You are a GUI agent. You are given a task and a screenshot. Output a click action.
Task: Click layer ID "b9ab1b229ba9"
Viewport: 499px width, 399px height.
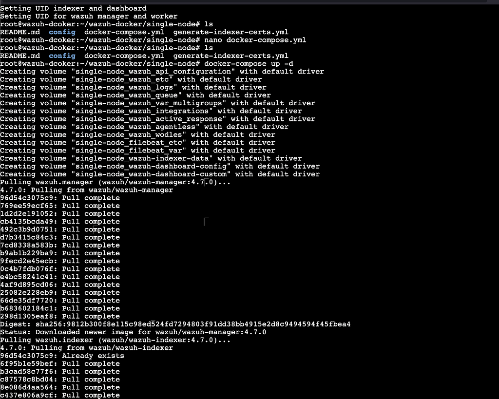(x=27, y=253)
